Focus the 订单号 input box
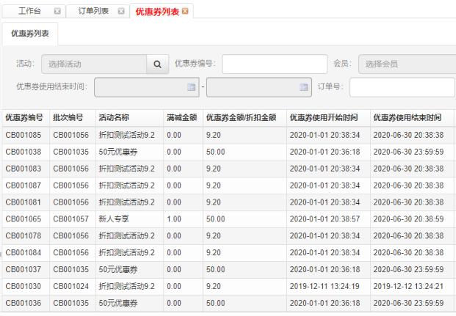The width and height of the screenshot is (456, 316). coord(402,87)
